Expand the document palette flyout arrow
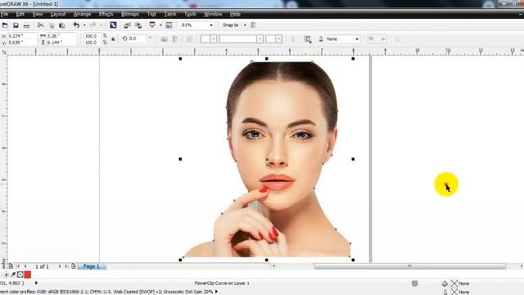This screenshot has width=524, height=295. 6,275
